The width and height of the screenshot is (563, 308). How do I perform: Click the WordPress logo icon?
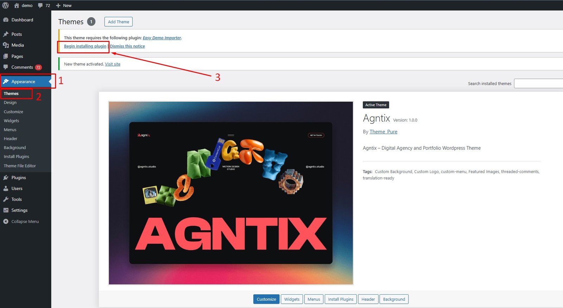pyautogui.click(x=6, y=5)
